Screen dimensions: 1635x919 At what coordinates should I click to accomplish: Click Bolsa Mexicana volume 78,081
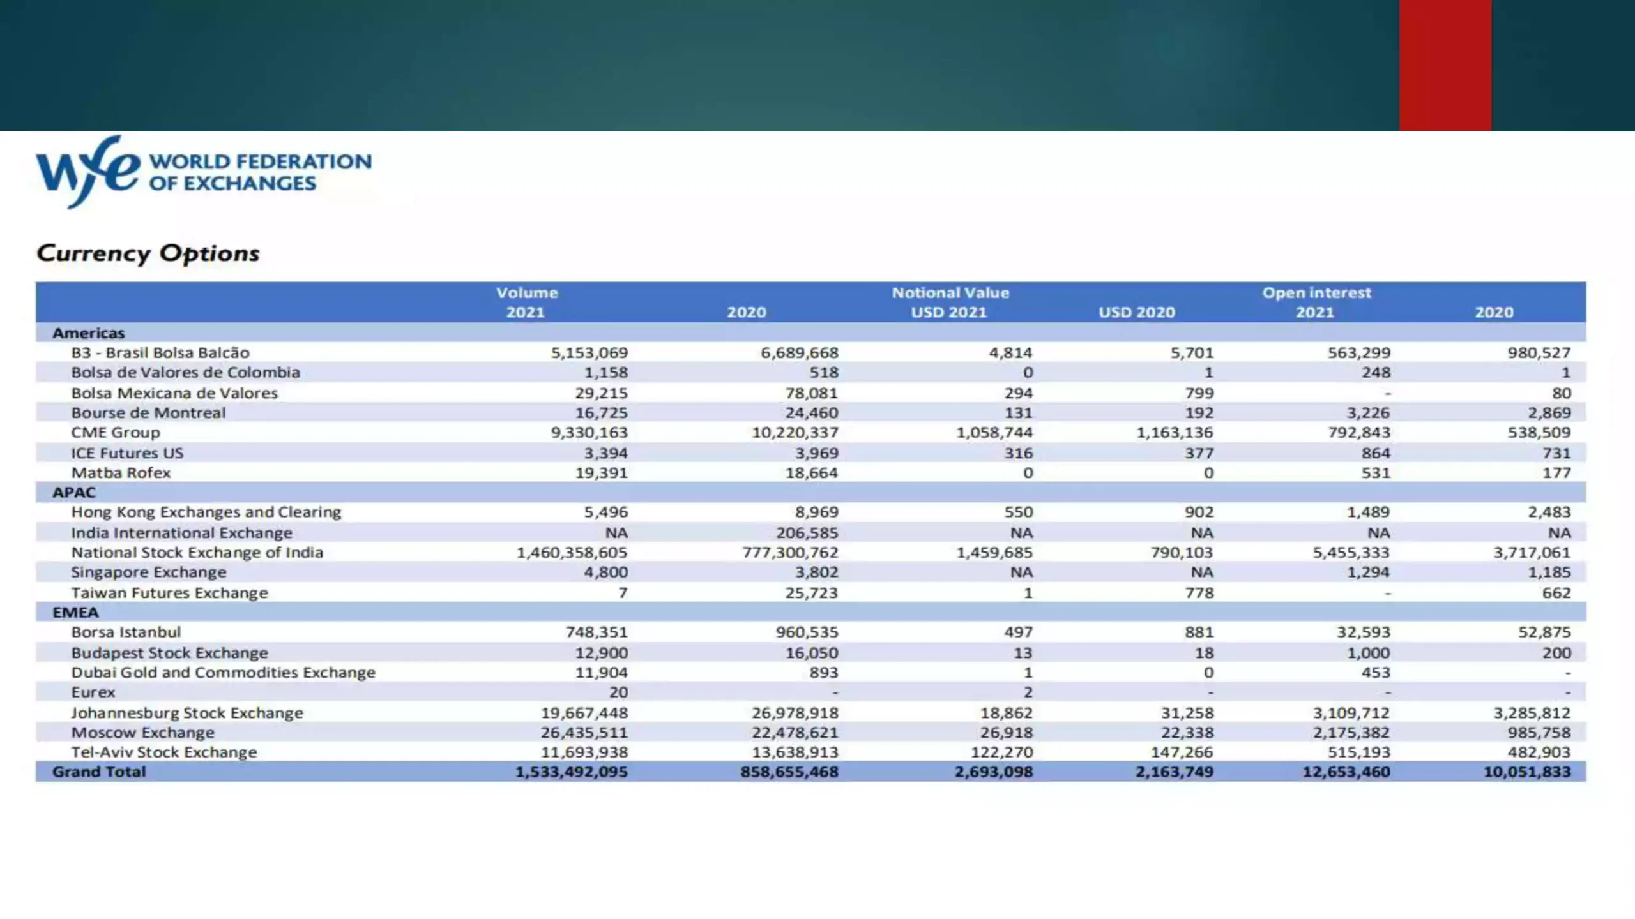811,393
